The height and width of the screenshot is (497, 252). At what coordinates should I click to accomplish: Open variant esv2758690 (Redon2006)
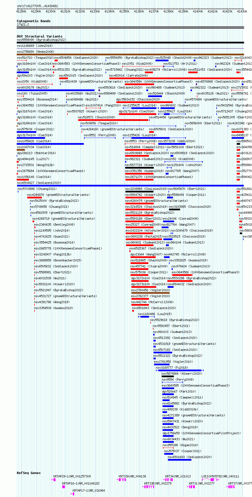(131, 54)
